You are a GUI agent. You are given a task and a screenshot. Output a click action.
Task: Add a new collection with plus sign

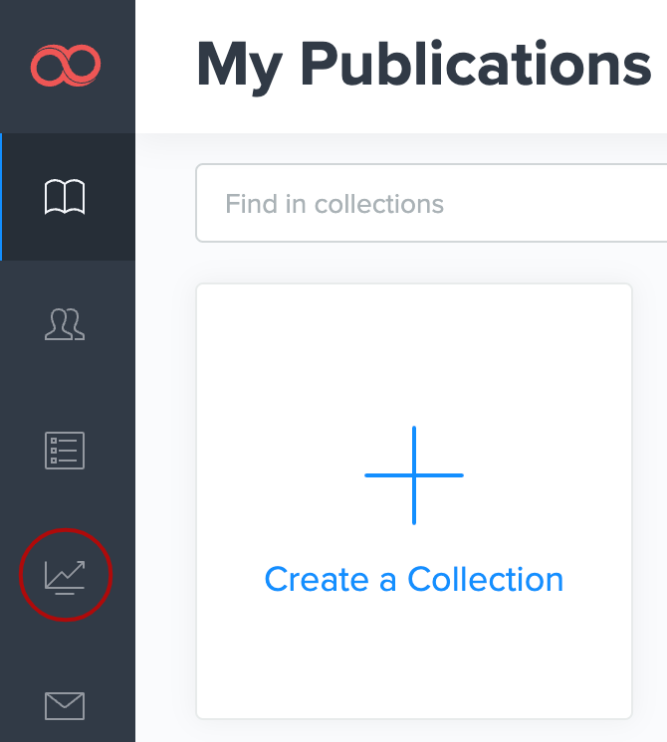pyautogui.click(x=414, y=475)
